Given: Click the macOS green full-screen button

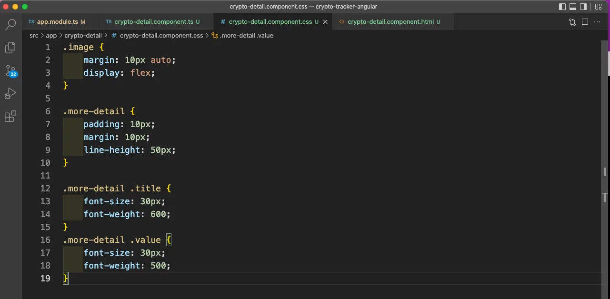Looking at the screenshot, I should [x=25, y=7].
